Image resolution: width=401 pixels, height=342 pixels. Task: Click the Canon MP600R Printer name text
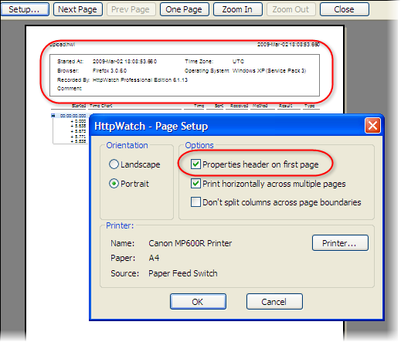(190, 243)
